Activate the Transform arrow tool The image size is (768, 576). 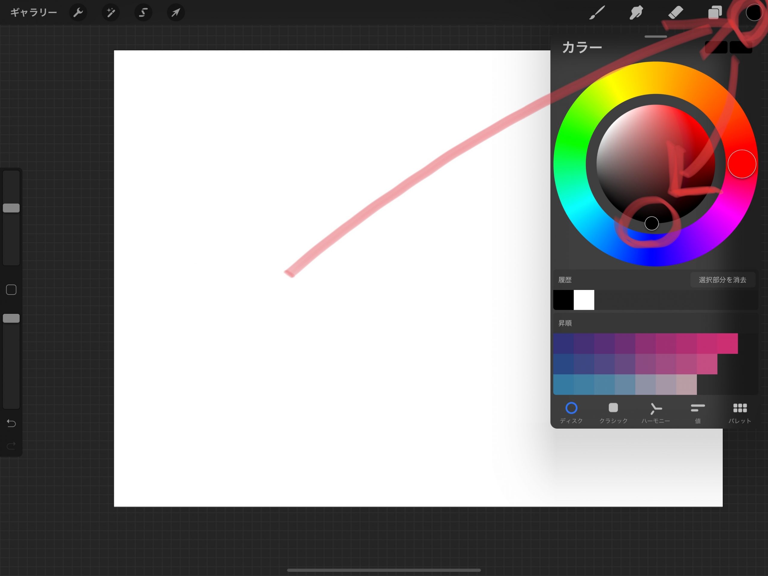(x=176, y=13)
